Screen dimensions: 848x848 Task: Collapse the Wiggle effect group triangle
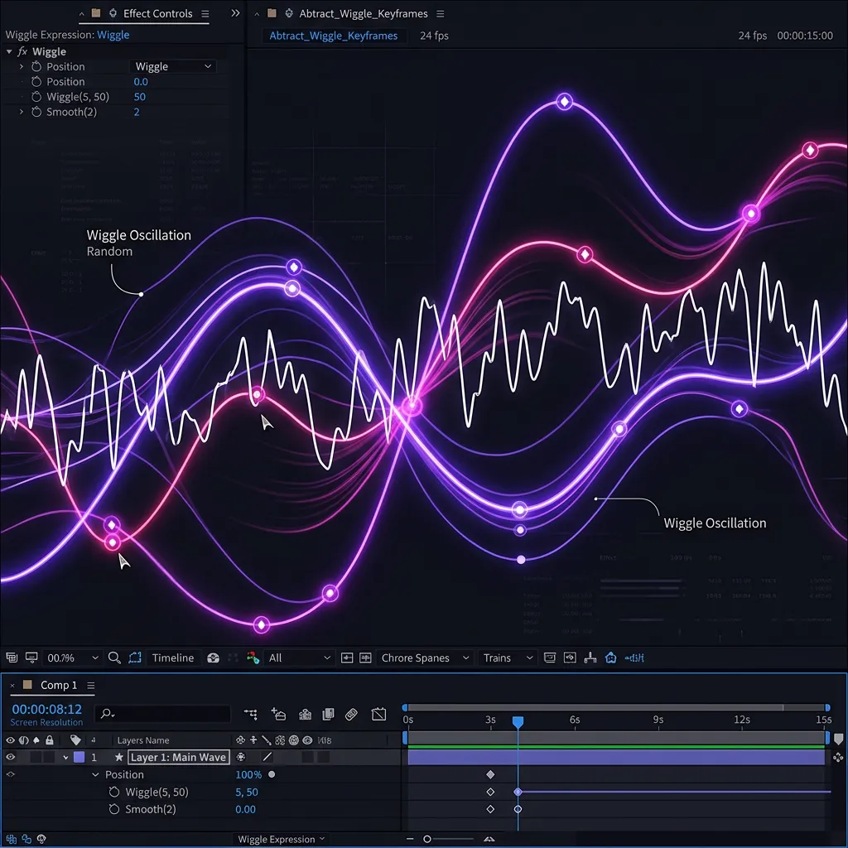click(x=9, y=51)
